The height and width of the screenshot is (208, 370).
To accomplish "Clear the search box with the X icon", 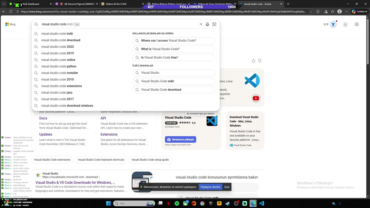I will click(x=201, y=24).
